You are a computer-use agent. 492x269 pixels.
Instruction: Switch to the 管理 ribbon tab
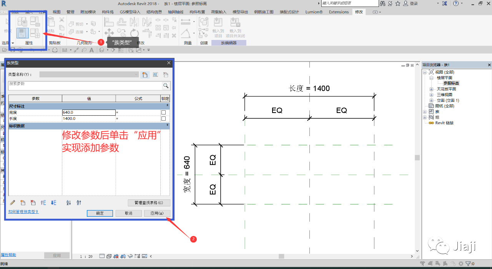pos(70,12)
